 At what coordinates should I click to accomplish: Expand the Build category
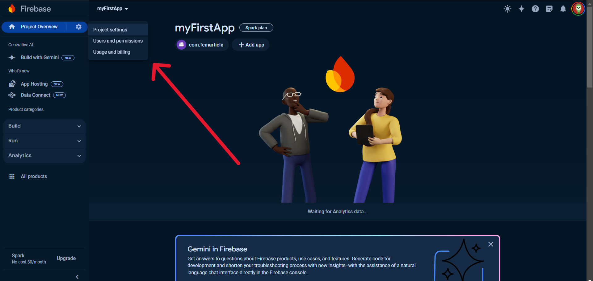[44, 126]
